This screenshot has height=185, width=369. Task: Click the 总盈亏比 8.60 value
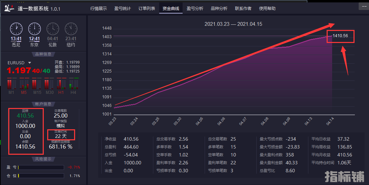290,171
